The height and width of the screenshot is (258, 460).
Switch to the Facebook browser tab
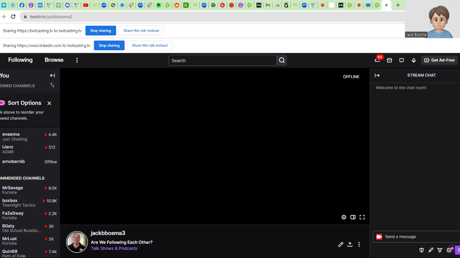point(22,5)
